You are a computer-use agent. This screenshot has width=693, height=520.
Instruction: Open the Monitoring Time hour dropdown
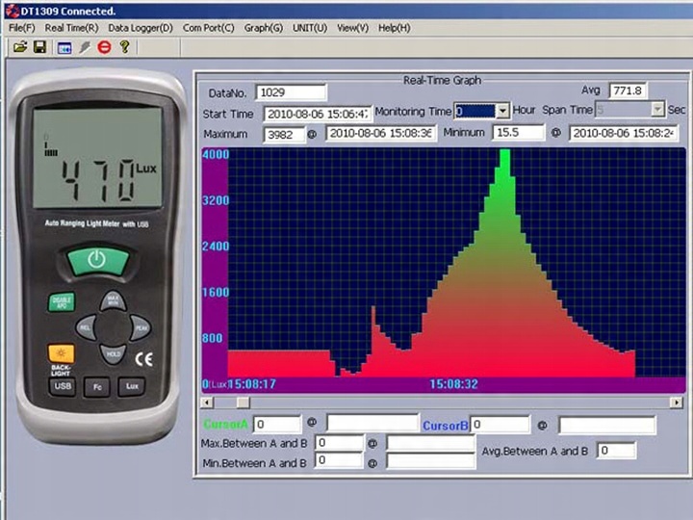click(501, 111)
